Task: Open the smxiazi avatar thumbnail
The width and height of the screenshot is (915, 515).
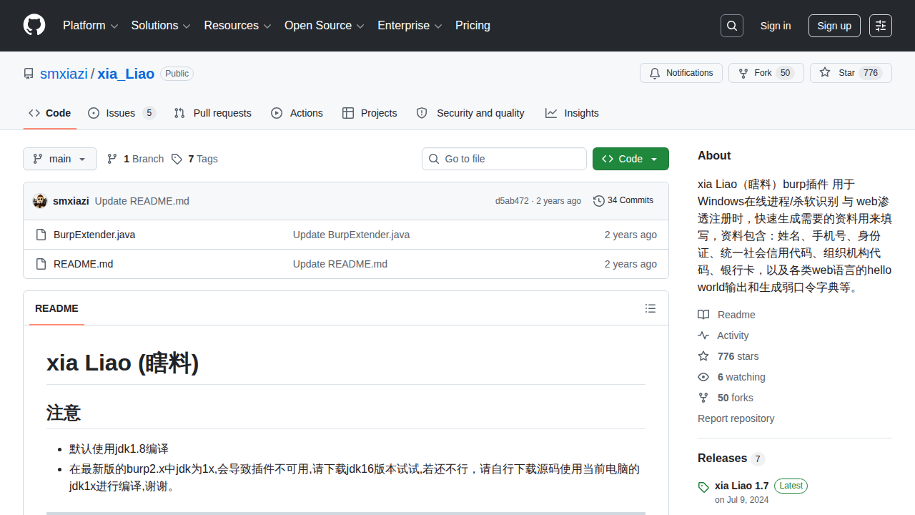Action: coord(40,201)
